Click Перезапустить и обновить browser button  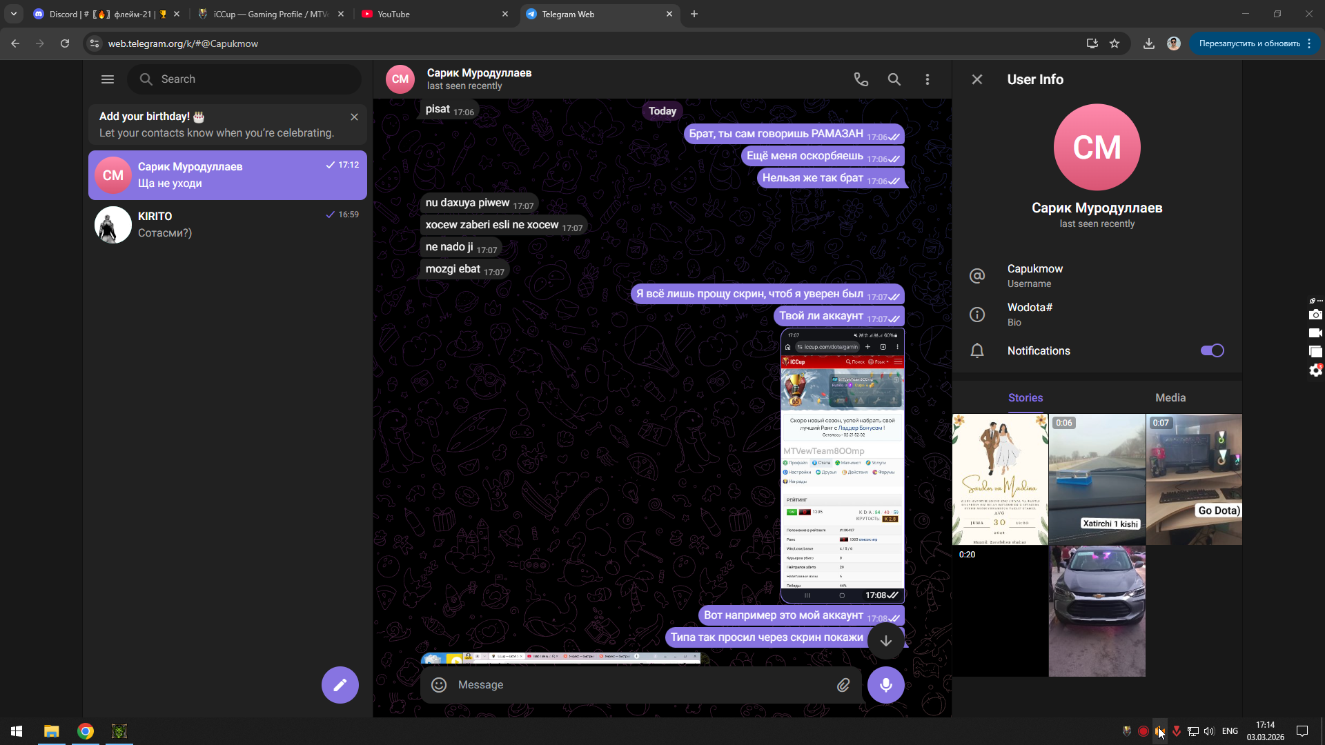click(x=1249, y=43)
